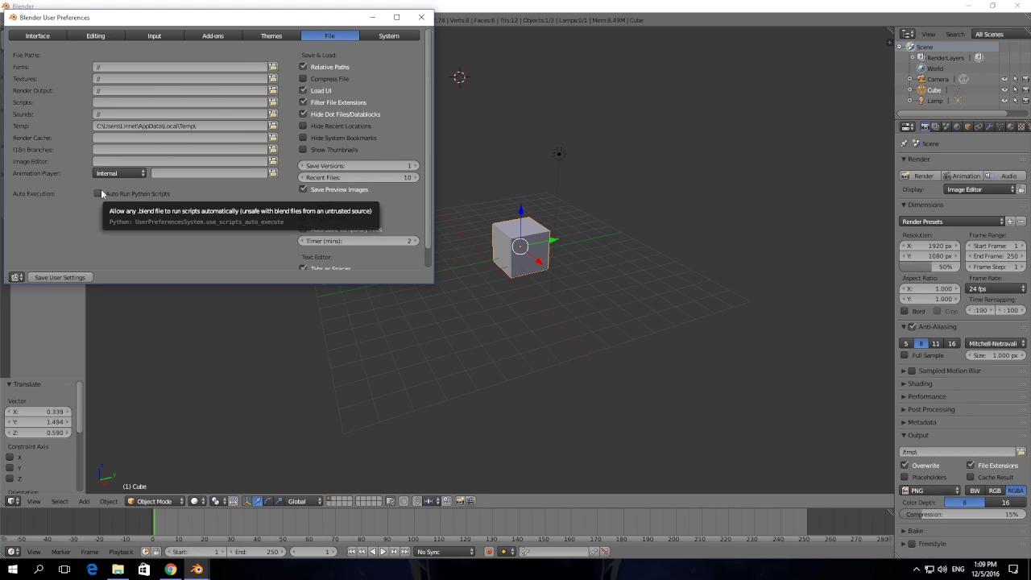Enable the Compress File checkbox
The height and width of the screenshot is (580, 1031).
click(304, 79)
